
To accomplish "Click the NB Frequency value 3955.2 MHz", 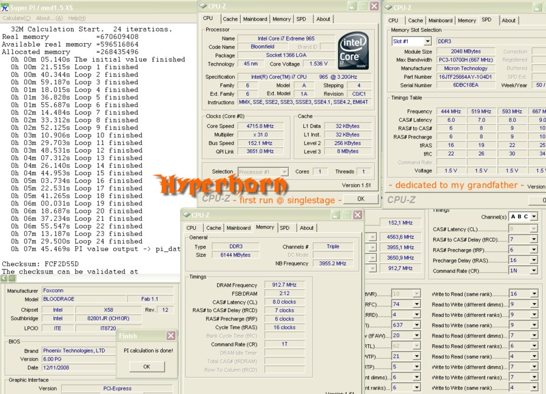I will tap(332, 264).
